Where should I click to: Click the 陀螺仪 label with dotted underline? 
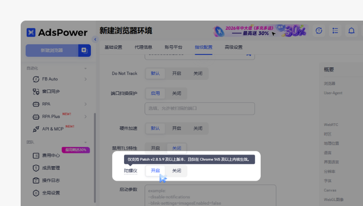[x=131, y=171]
